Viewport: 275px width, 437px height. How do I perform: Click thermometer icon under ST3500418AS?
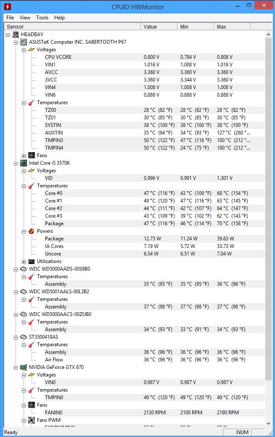(32, 345)
